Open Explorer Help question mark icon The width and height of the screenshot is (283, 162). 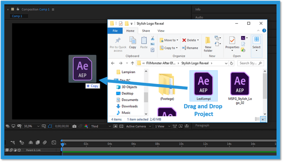(x=264, y=31)
